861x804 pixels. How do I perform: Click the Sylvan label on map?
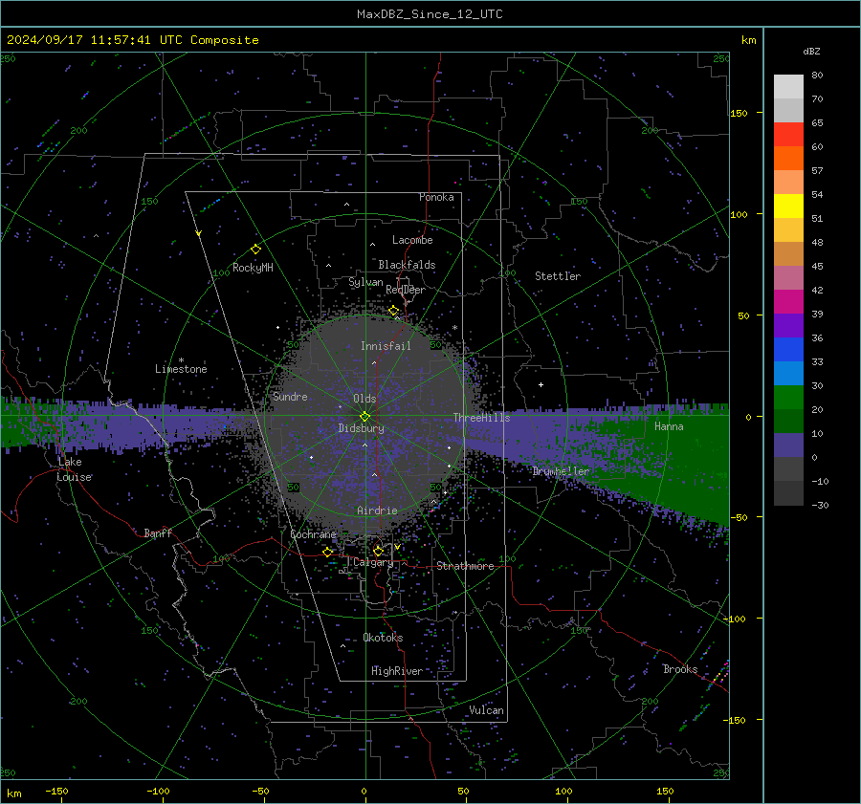365,282
